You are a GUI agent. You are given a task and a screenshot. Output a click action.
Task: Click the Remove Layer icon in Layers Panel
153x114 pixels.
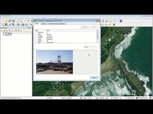tap(21, 30)
